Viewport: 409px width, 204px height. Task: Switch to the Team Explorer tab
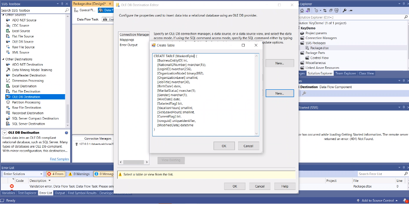pyautogui.click(x=346, y=73)
